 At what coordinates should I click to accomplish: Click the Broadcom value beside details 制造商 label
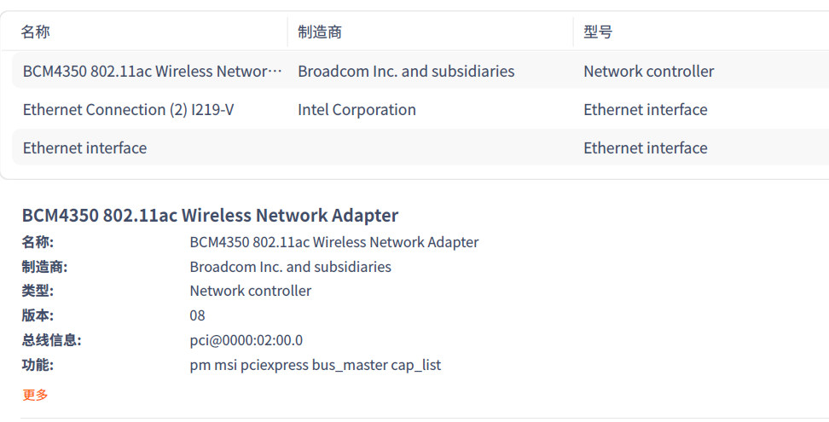290,267
